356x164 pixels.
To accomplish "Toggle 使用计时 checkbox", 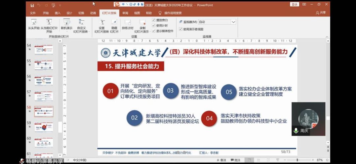I will coord(154,26).
